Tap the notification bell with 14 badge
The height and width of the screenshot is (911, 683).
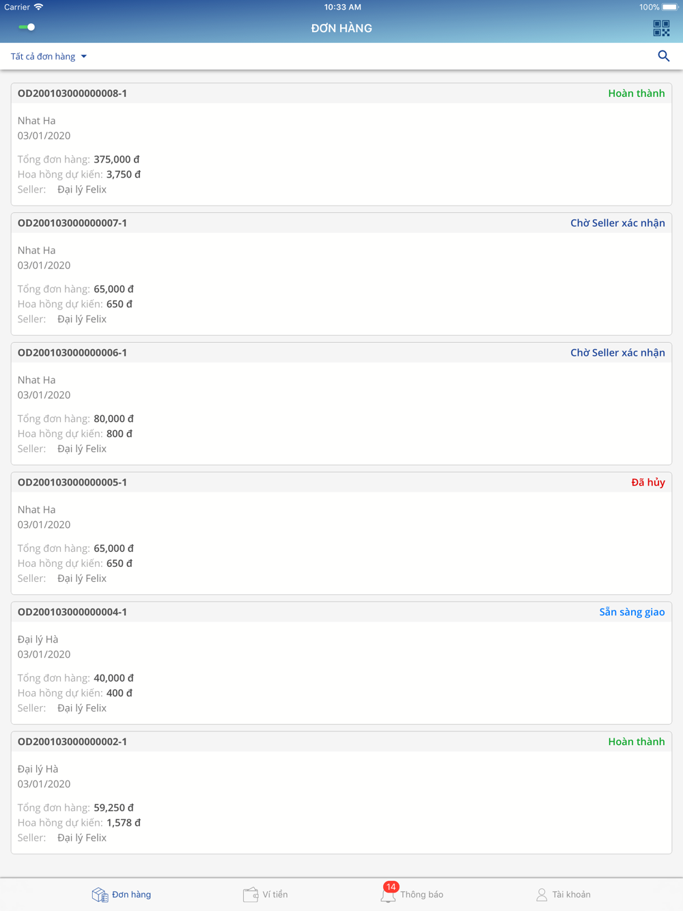tap(389, 893)
